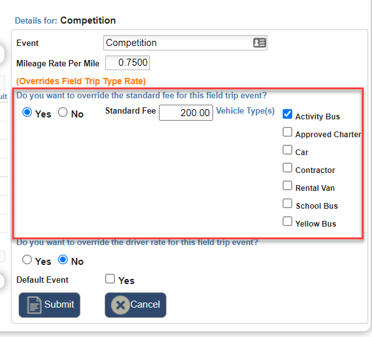Screen dimensions: 372x337
Task: Check the Car vehicle type
Action: pos(287,150)
